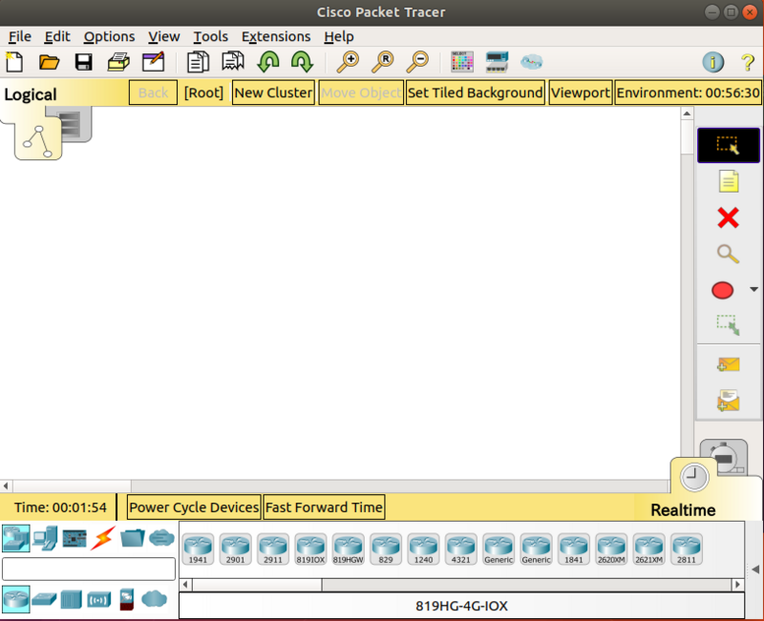Switch to the Realtime mode tab
764x621 pixels.
tap(694, 477)
